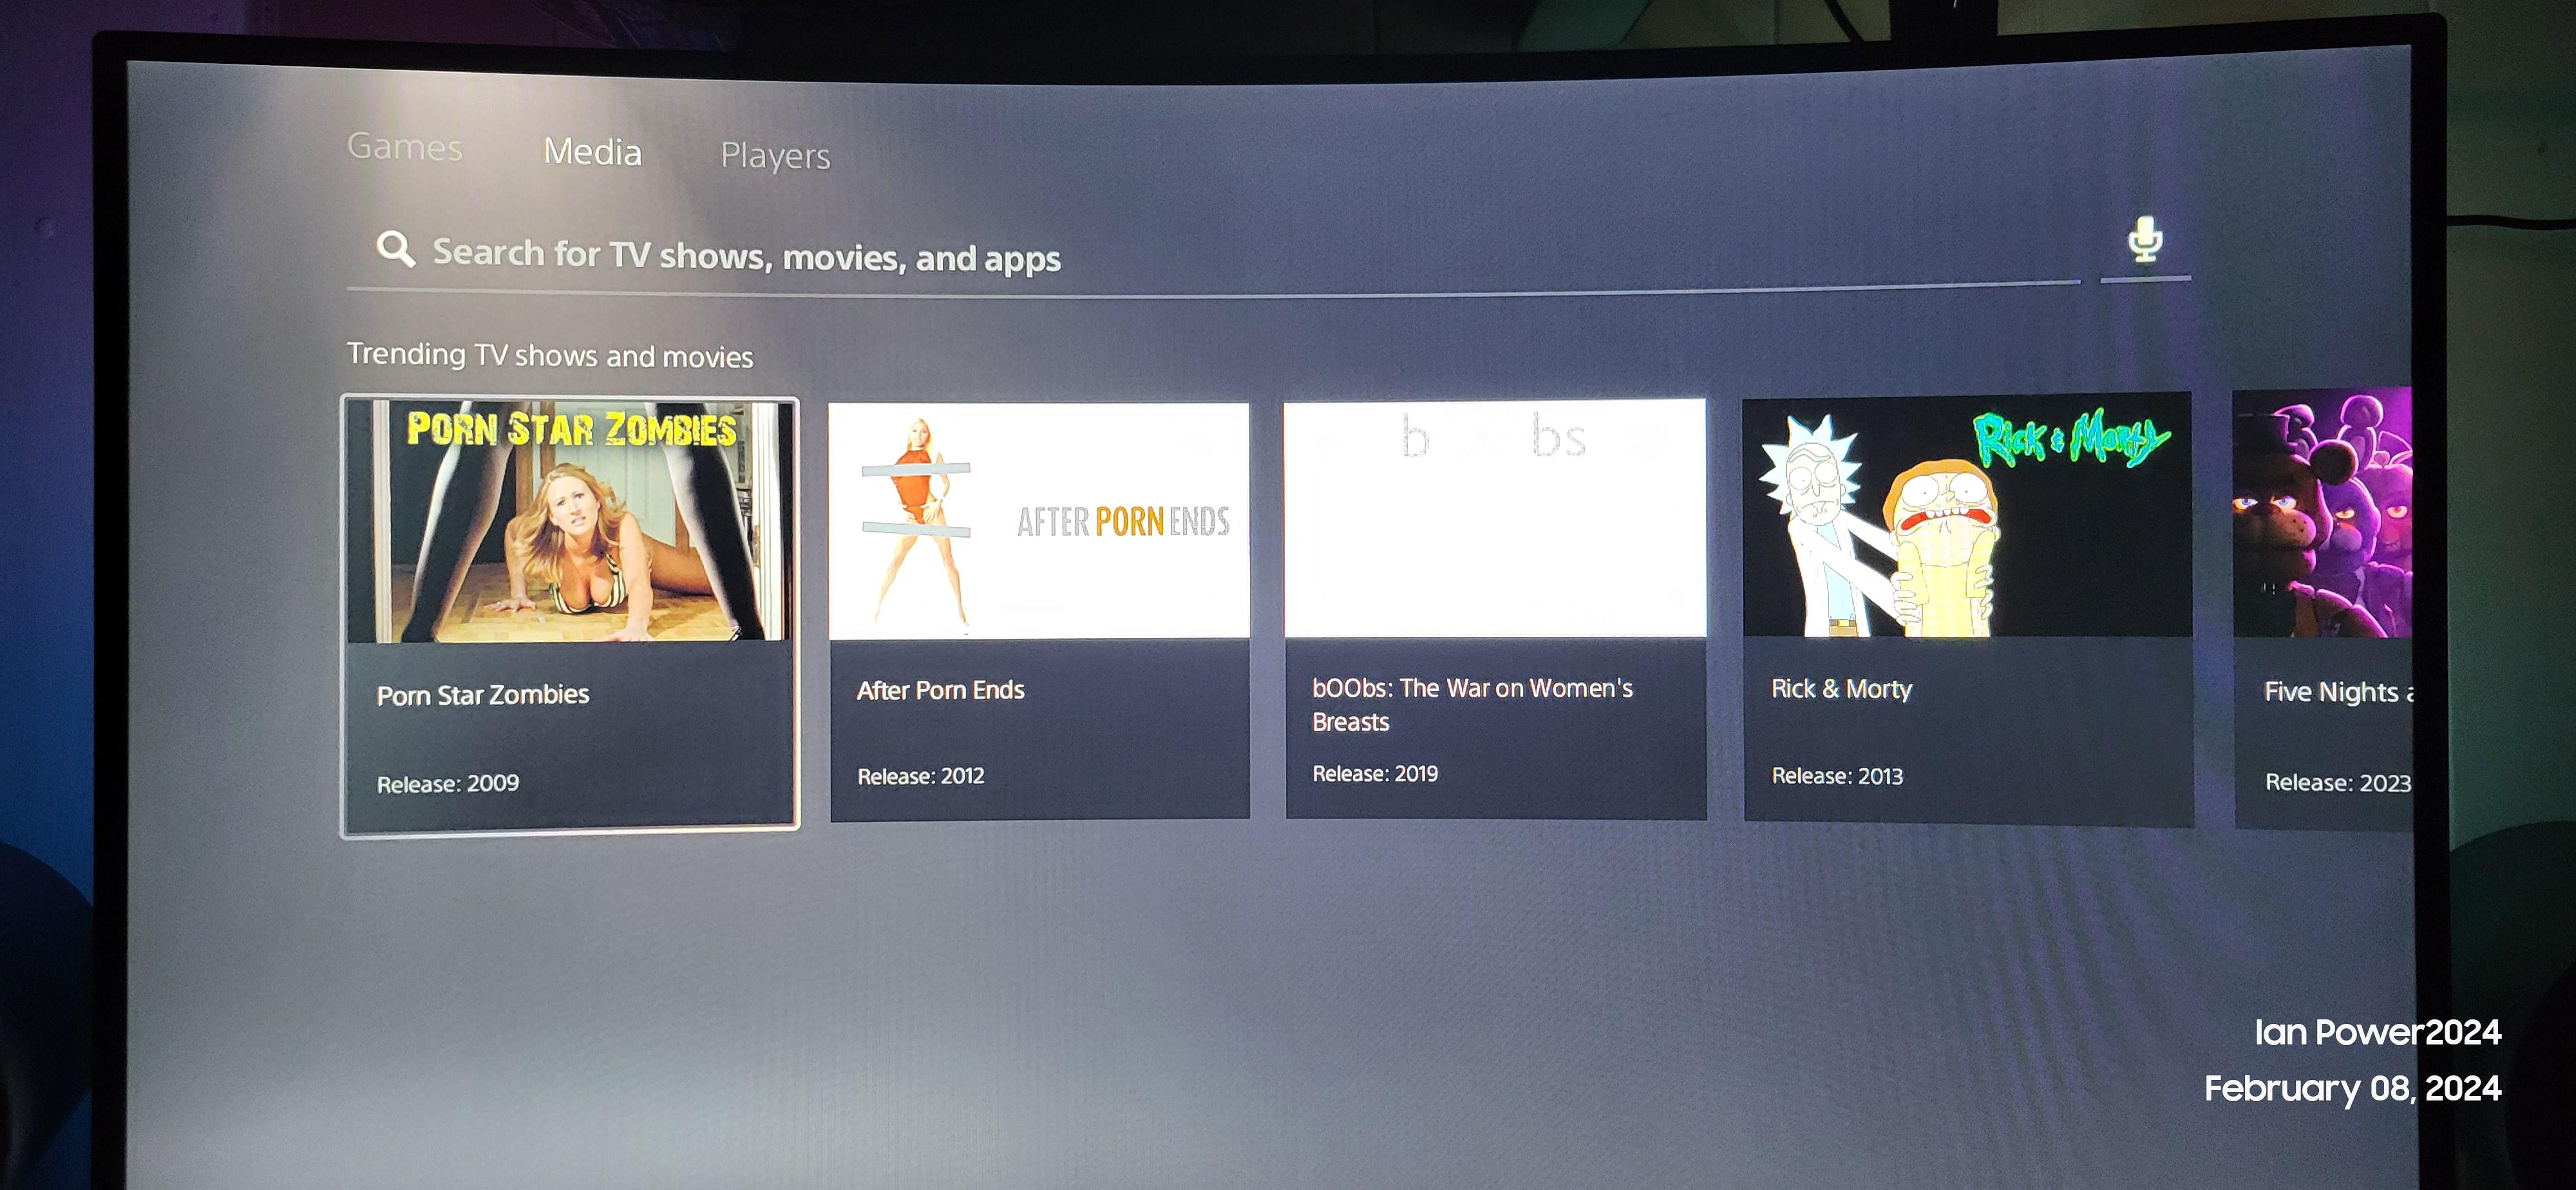
Task: Open the Players tab
Action: 775,156
